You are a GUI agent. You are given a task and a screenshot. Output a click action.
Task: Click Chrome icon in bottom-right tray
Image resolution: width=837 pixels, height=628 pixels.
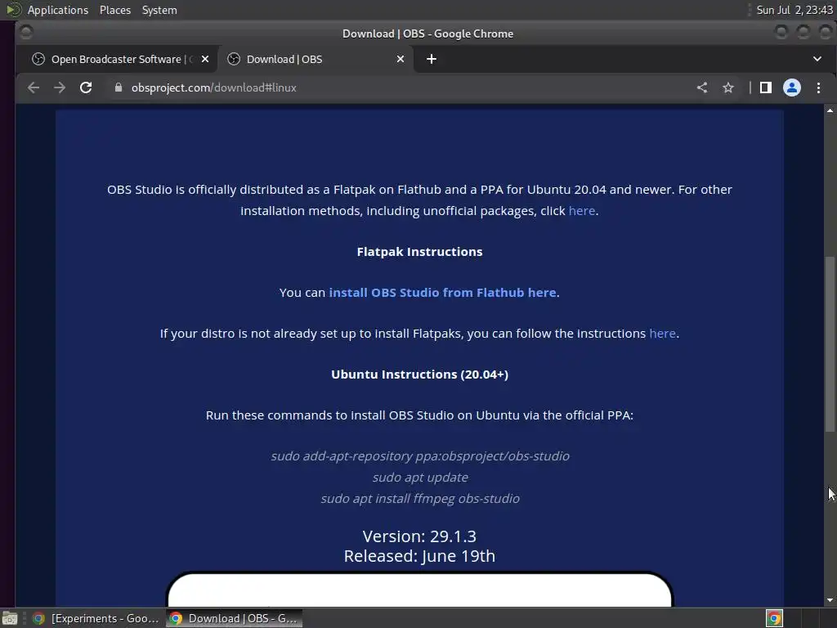coord(774,618)
